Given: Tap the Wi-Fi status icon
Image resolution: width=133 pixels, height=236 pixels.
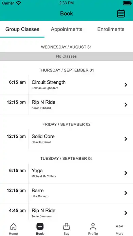Looking at the screenshot, I should [19, 3].
